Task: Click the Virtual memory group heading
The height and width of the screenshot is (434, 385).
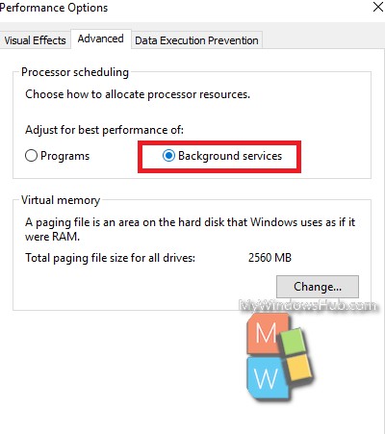Action: click(61, 200)
